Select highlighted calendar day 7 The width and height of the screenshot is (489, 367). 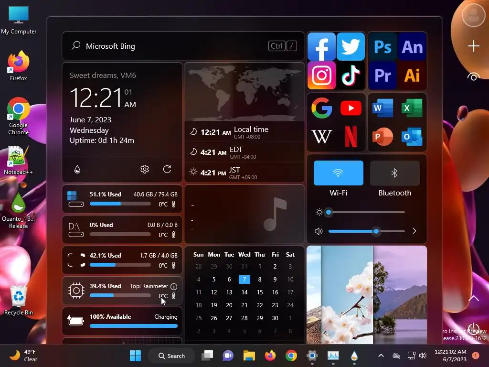[x=244, y=279]
